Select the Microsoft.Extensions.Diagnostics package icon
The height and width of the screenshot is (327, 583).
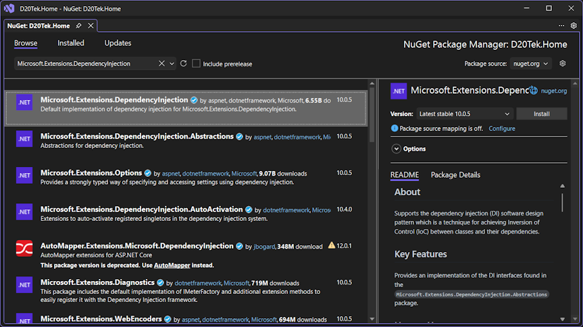click(x=24, y=285)
